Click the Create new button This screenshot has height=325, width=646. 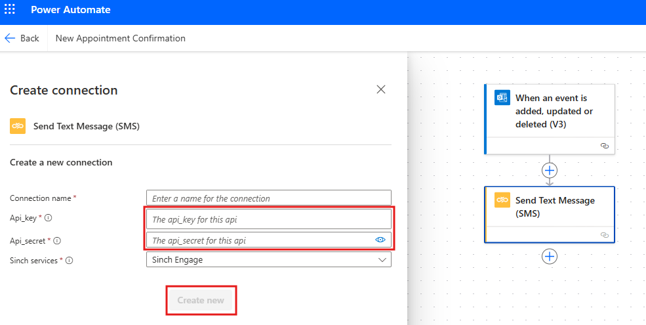coord(201,300)
